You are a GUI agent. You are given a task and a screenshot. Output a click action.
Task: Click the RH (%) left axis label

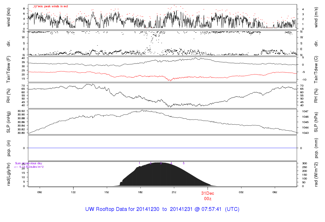pyautogui.click(x=9, y=95)
